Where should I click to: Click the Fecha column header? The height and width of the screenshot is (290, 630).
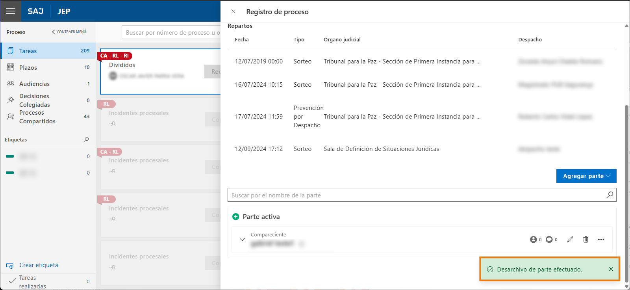pos(242,39)
